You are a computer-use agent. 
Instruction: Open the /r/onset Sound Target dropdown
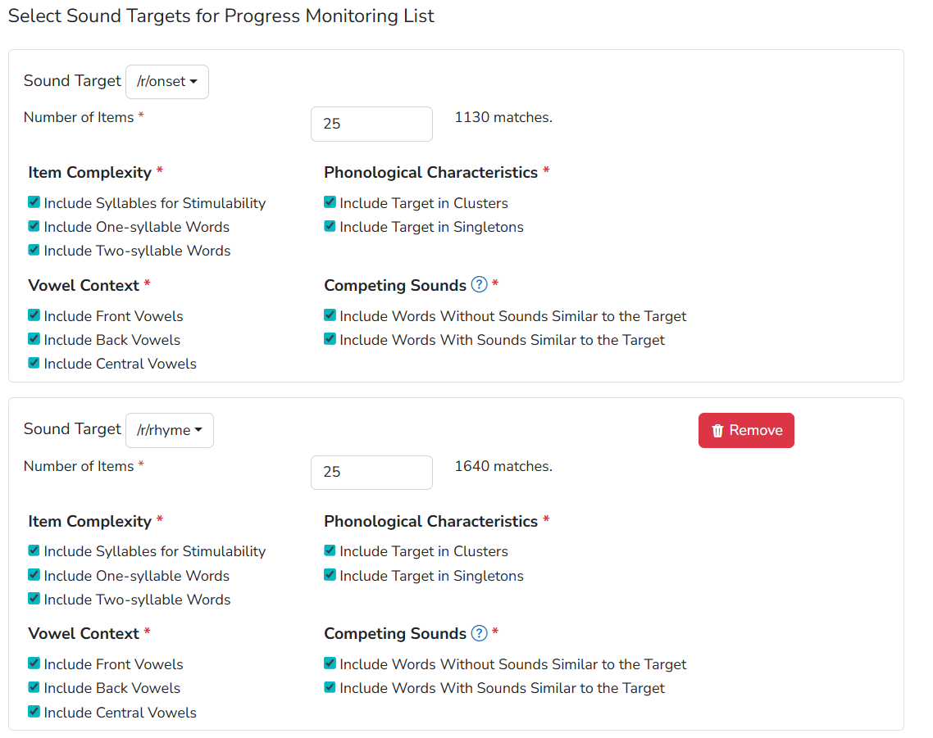(x=166, y=81)
